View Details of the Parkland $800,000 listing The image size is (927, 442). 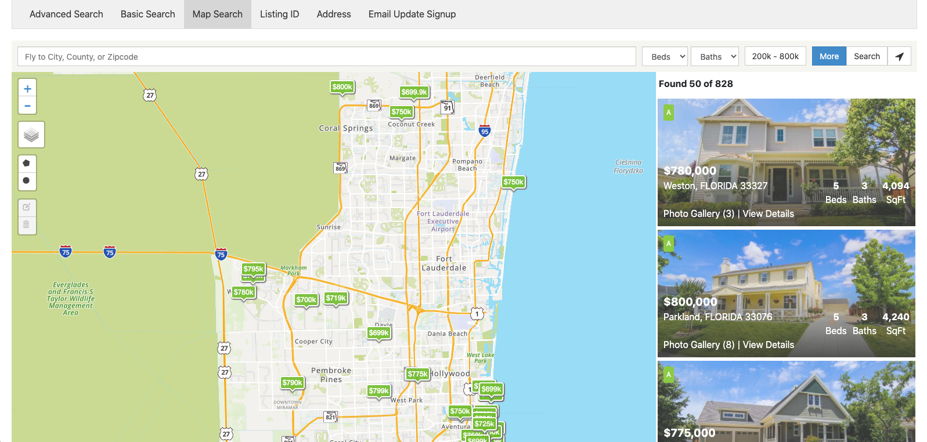coord(768,345)
